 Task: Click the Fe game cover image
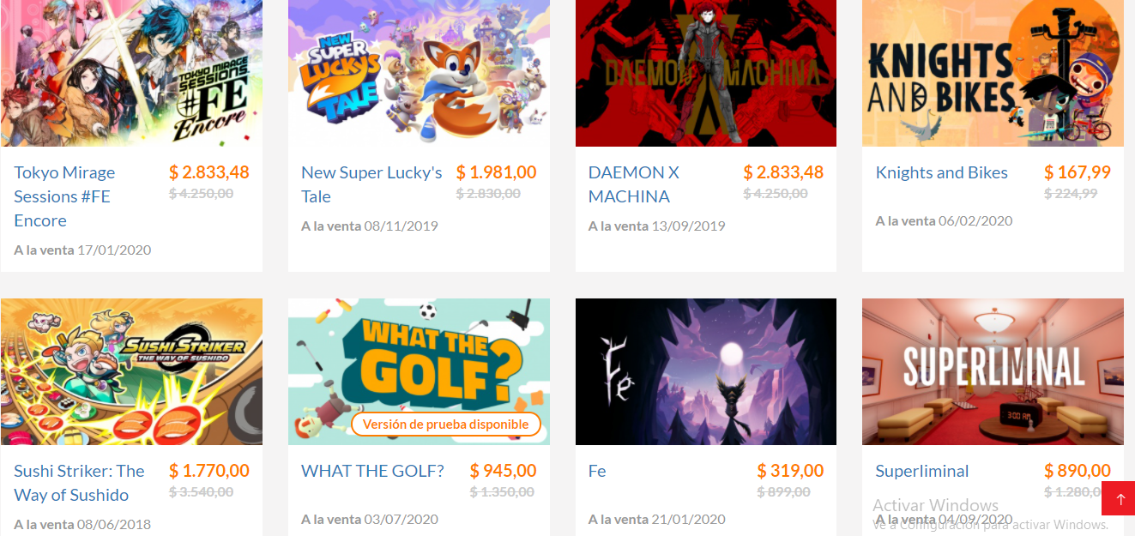pos(706,371)
